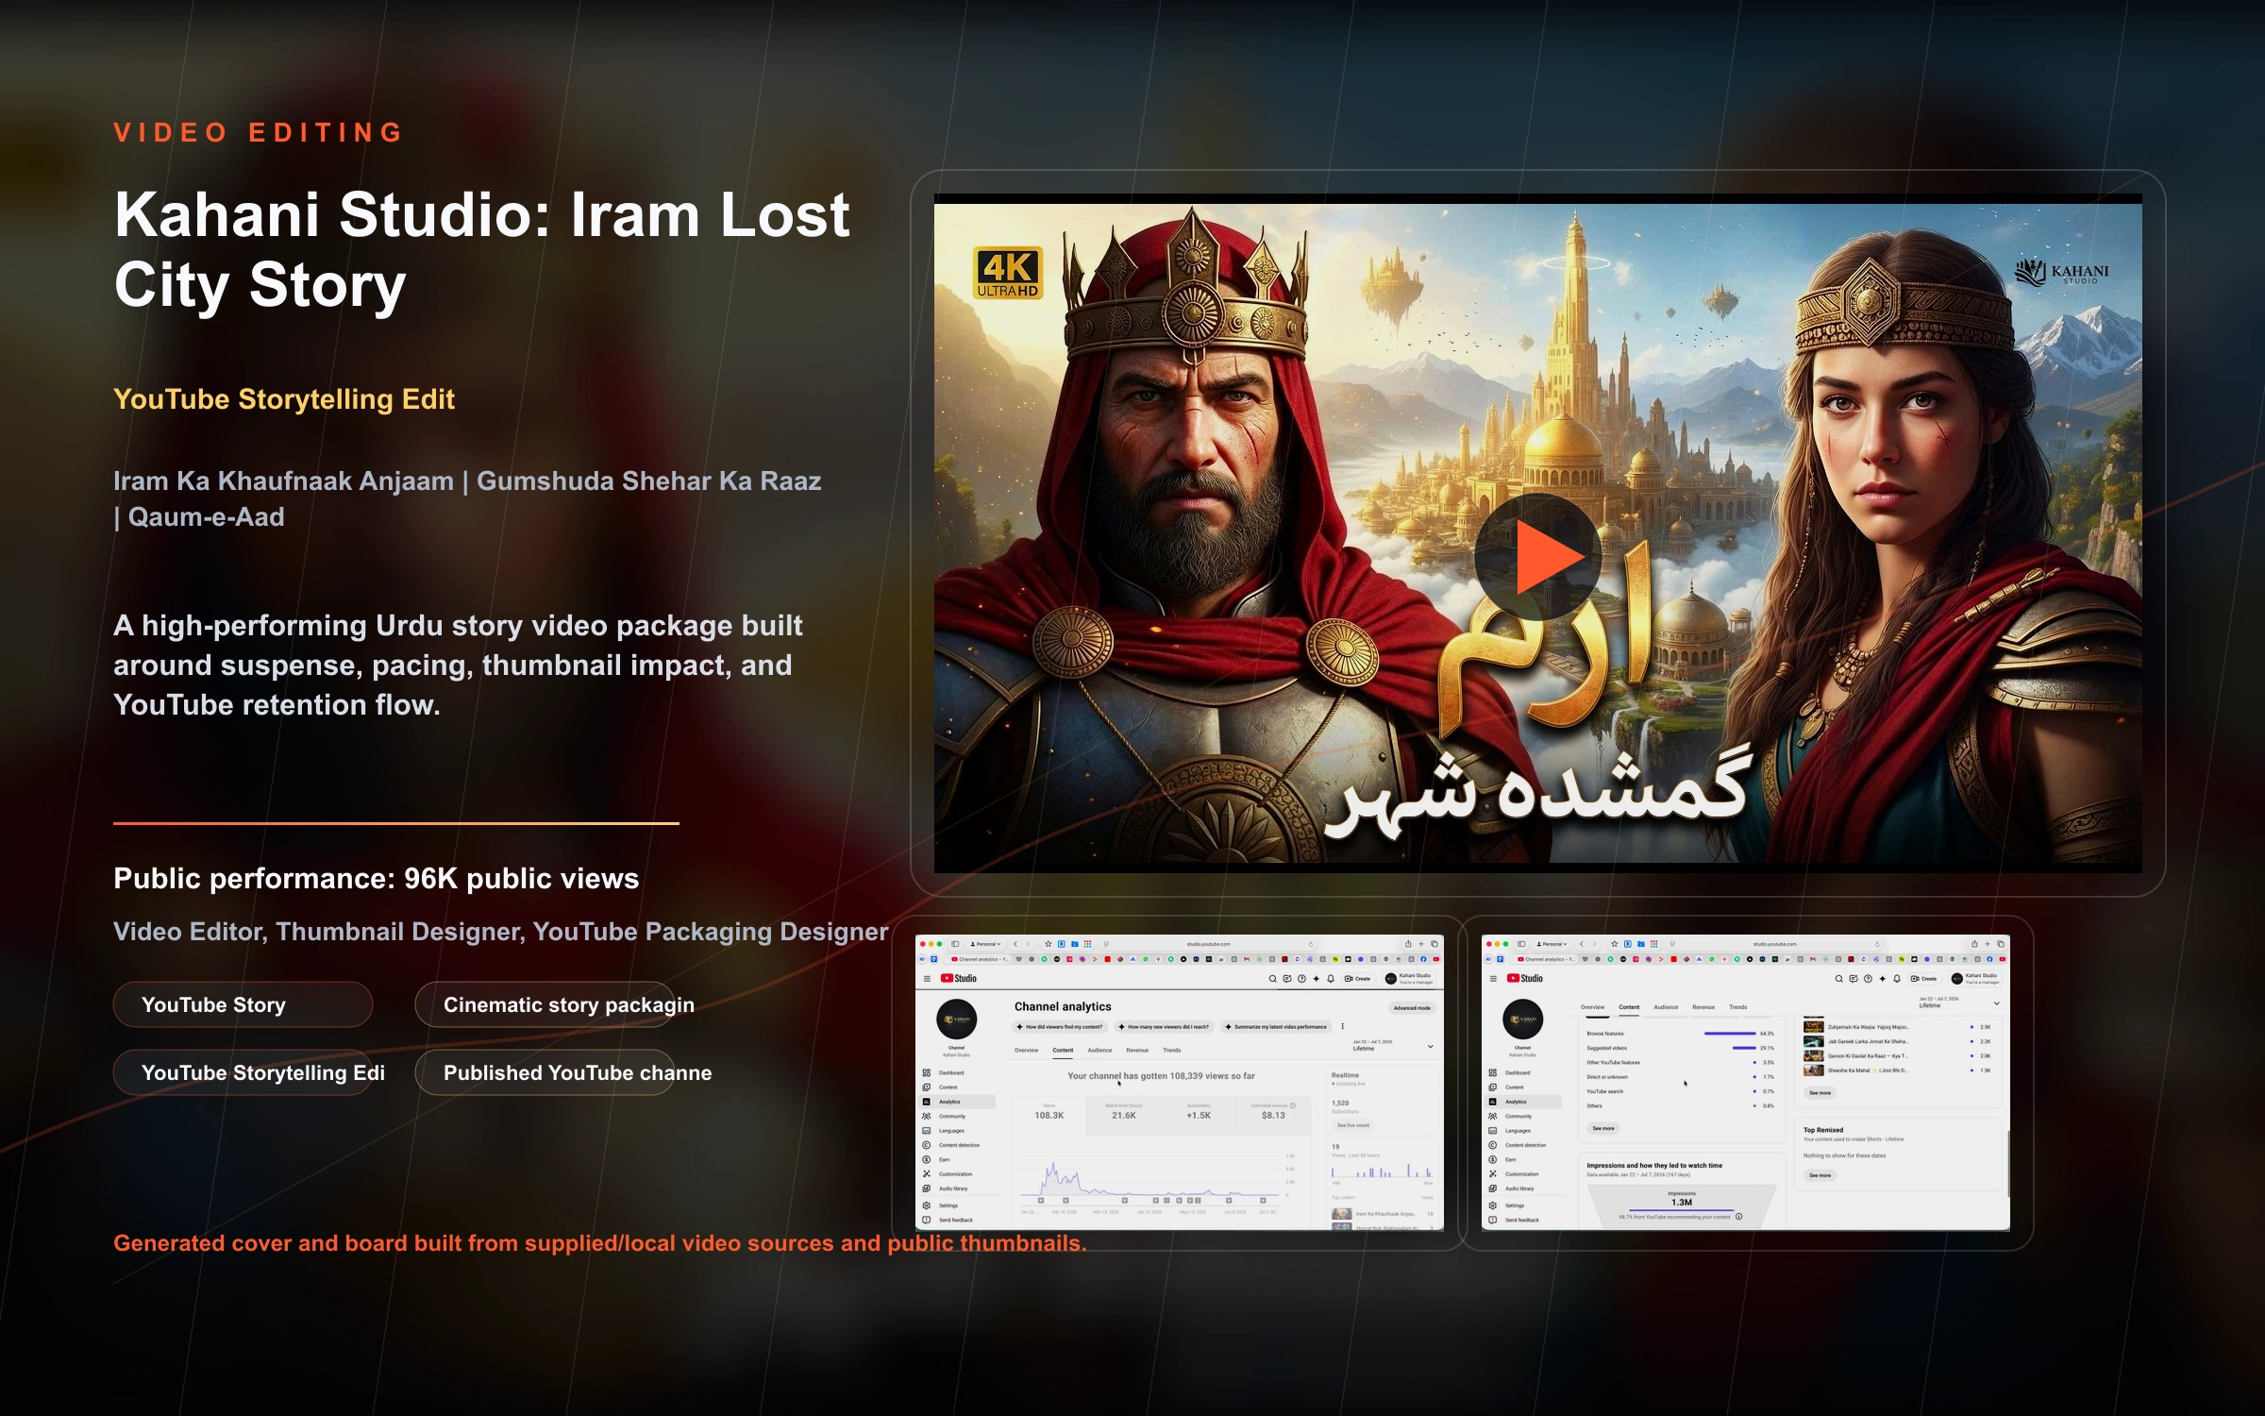Click 'How did viewers find my content?' chip
Viewport: 2265px width, 1416px height.
1060,1027
